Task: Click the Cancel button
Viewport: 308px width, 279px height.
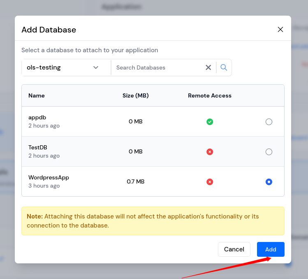Action: coord(234,249)
